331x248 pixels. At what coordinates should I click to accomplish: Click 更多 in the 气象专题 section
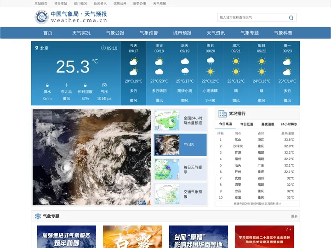click(x=294, y=216)
